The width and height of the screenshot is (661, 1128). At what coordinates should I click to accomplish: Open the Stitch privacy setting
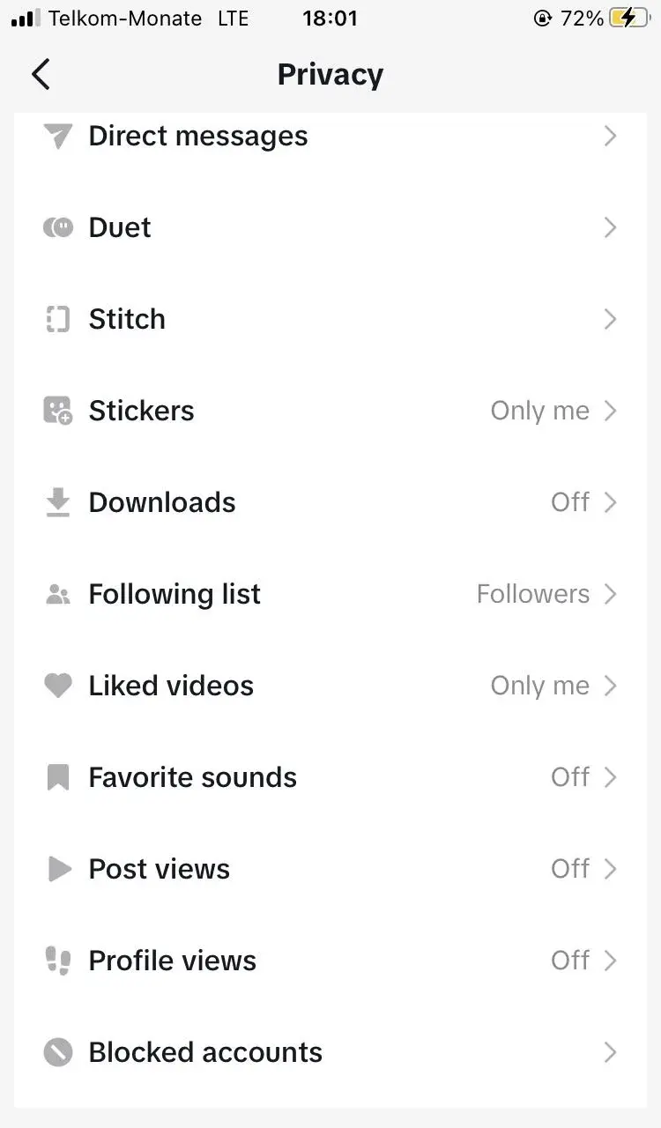click(330, 319)
